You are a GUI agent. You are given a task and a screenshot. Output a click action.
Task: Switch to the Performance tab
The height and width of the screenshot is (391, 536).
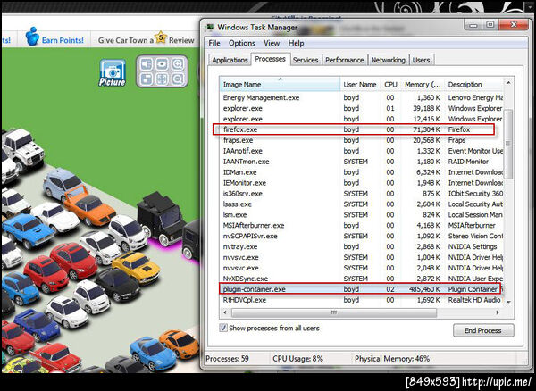[x=345, y=60]
